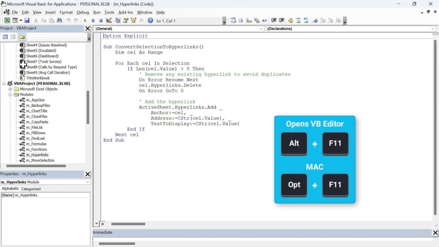
Task: Click the Design Mode icon
Action: [109, 21]
